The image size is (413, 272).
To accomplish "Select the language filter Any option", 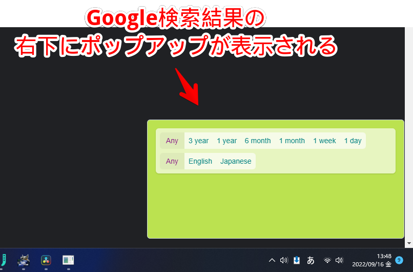I will [x=172, y=161].
